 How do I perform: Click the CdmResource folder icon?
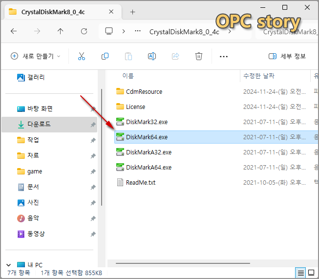click(120, 91)
